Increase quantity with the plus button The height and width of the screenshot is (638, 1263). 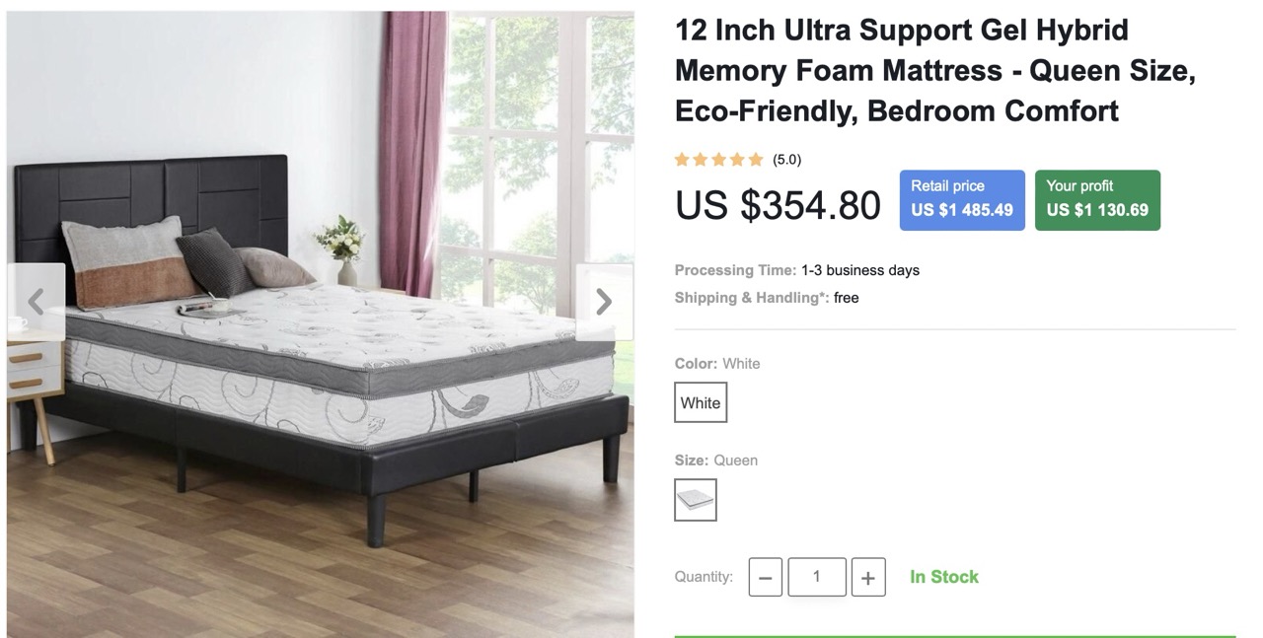868,577
